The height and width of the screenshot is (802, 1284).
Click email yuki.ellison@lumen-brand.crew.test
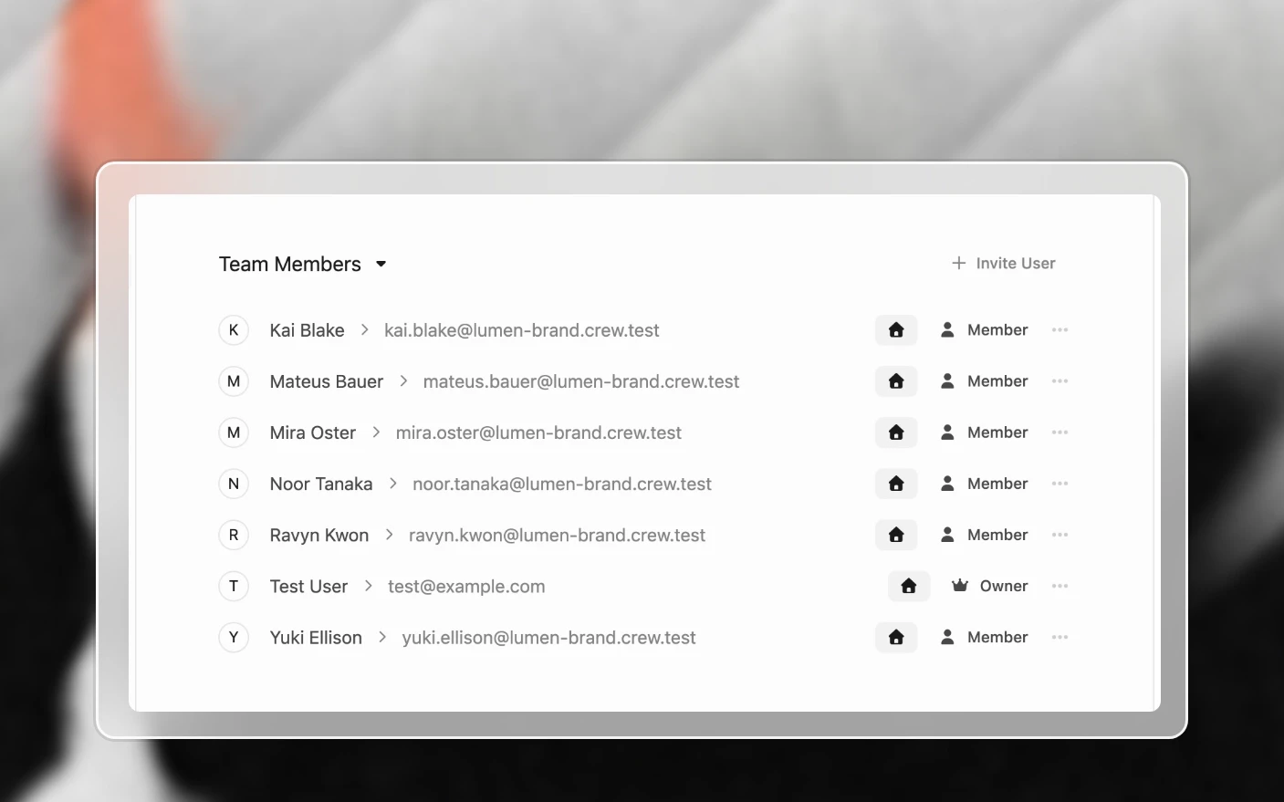[548, 637]
